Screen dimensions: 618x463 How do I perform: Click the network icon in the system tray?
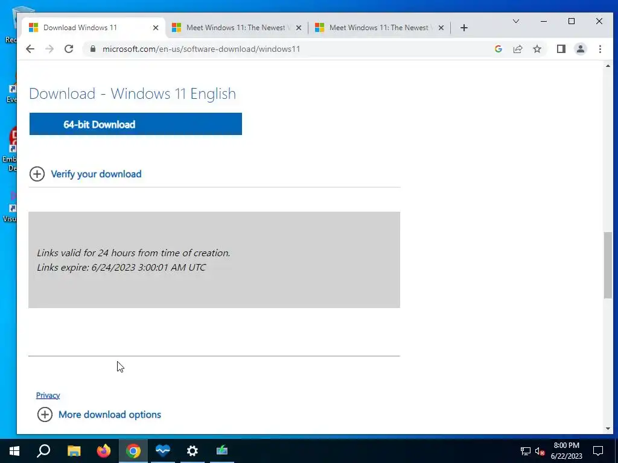click(x=526, y=451)
